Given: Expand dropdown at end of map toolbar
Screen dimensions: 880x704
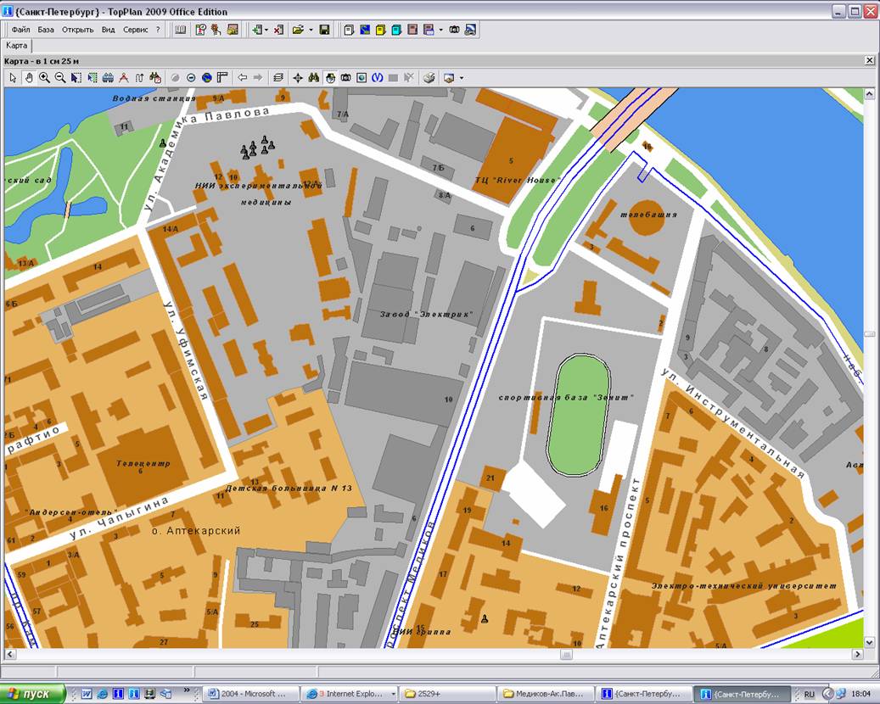Looking at the screenshot, I should point(462,77).
